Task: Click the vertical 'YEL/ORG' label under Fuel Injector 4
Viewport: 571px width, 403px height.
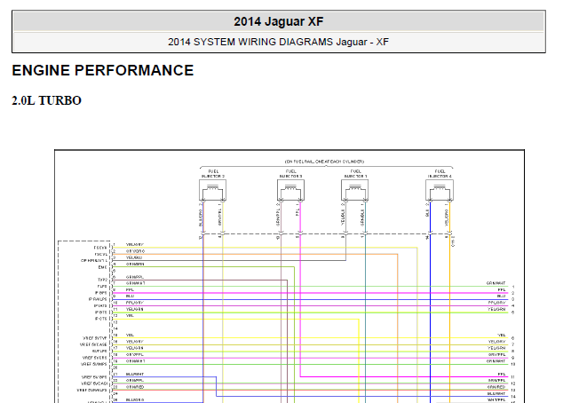Action: [x=447, y=217]
